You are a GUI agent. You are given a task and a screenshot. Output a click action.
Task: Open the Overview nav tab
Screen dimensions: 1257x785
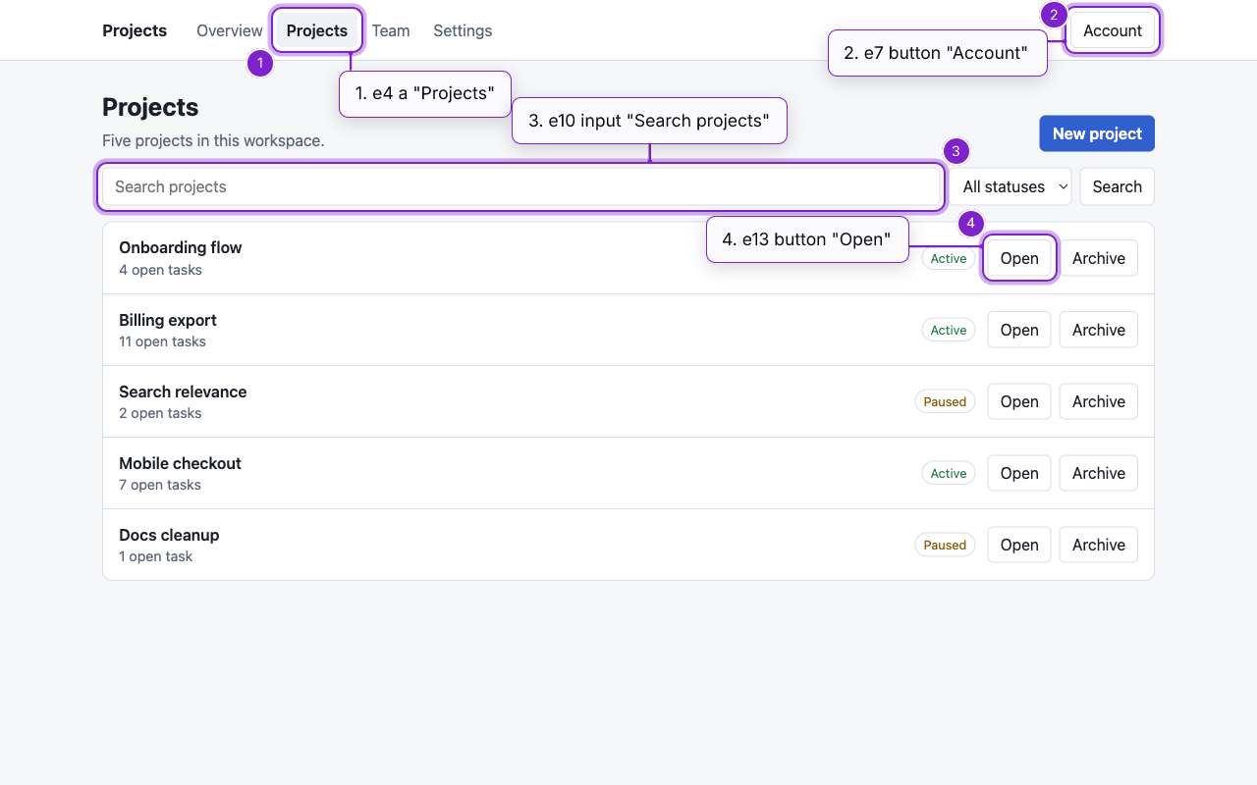[x=230, y=30]
